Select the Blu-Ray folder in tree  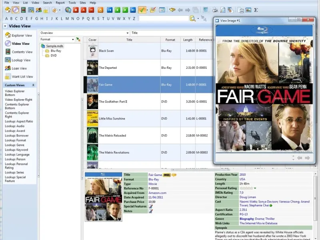(x=54, y=51)
